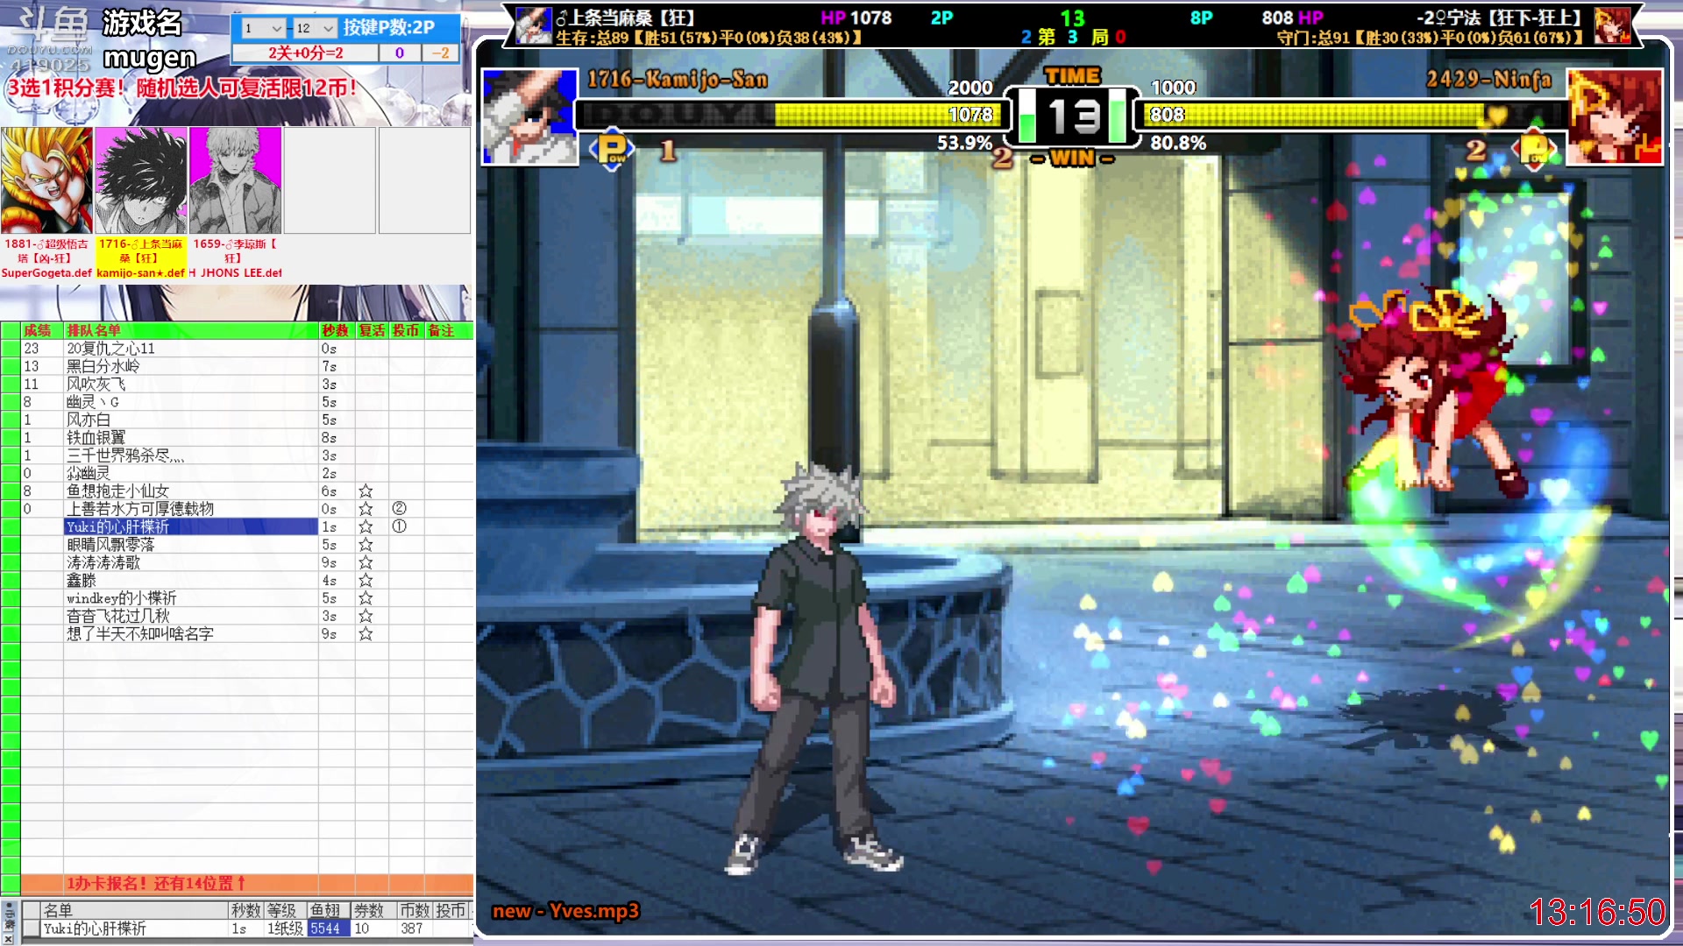
Task: Select the 幽灵丶G queue row
Action: 190,402
